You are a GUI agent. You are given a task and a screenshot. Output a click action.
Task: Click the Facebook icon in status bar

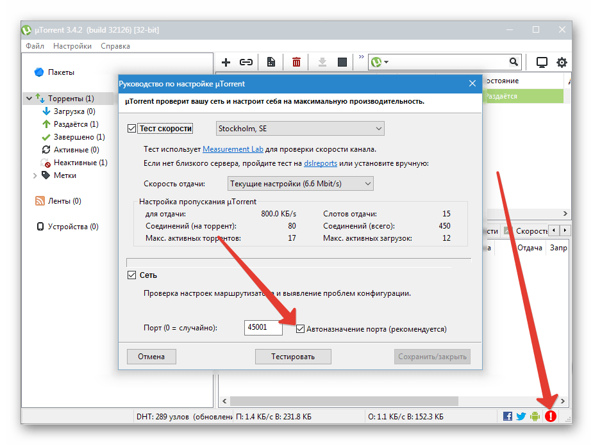click(x=508, y=416)
